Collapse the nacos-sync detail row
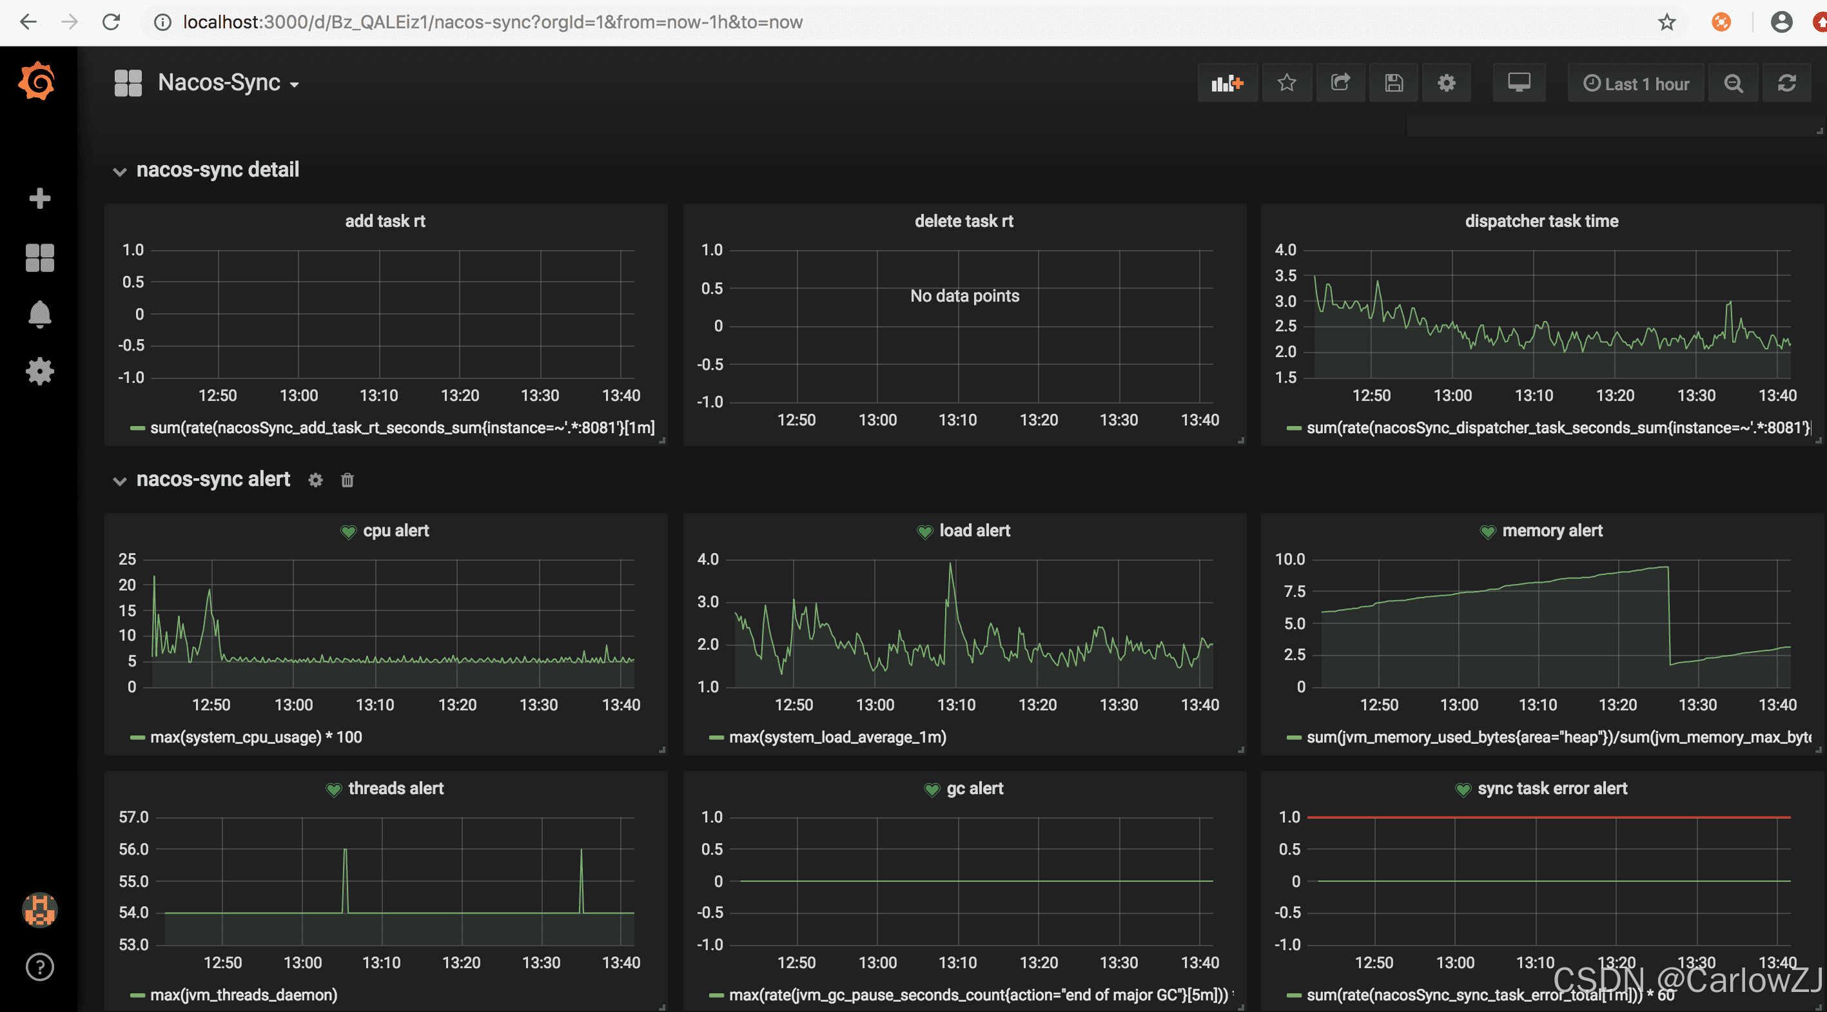 (120, 171)
